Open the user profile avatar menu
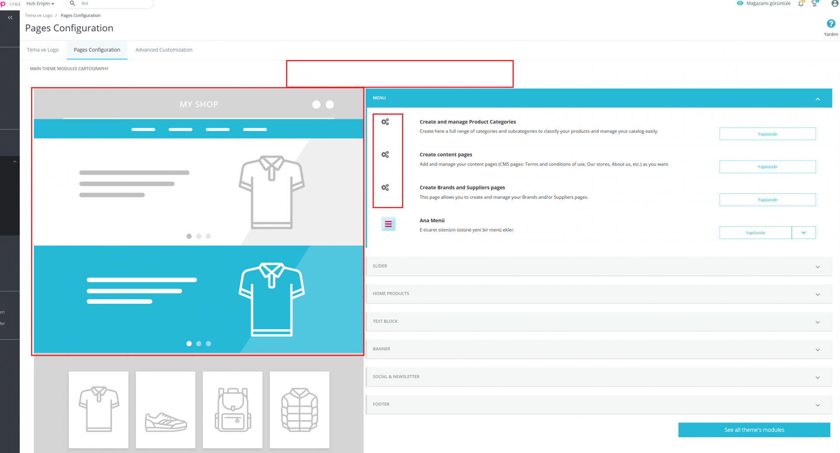840x453 pixels. click(835, 4)
